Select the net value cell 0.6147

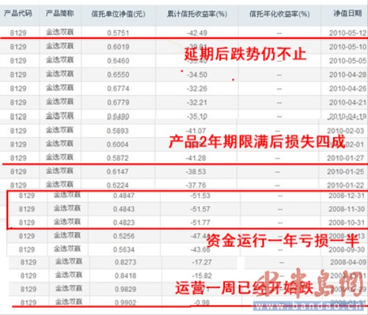point(118,171)
